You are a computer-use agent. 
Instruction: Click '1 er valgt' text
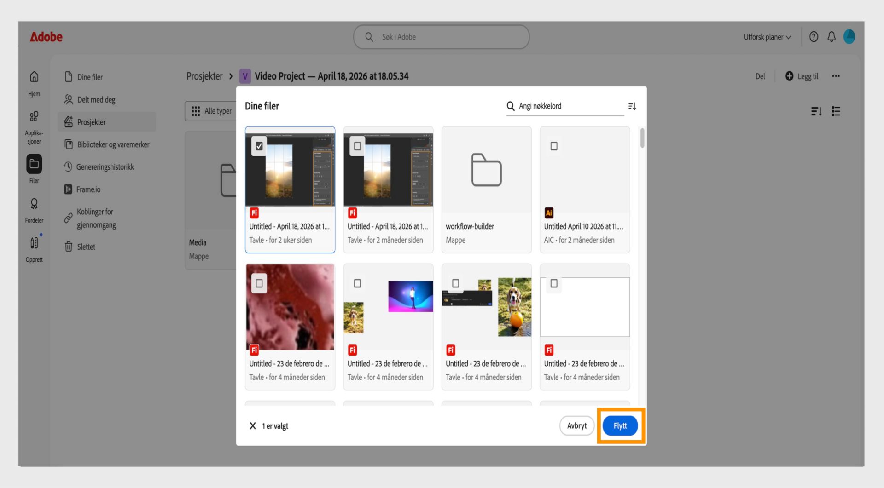tap(275, 426)
